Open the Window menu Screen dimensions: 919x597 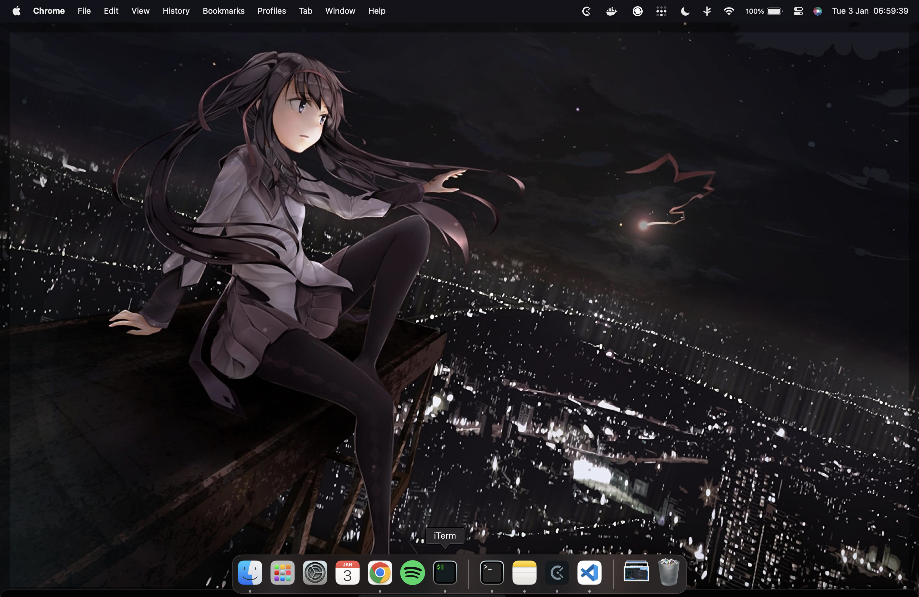point(340,11)
